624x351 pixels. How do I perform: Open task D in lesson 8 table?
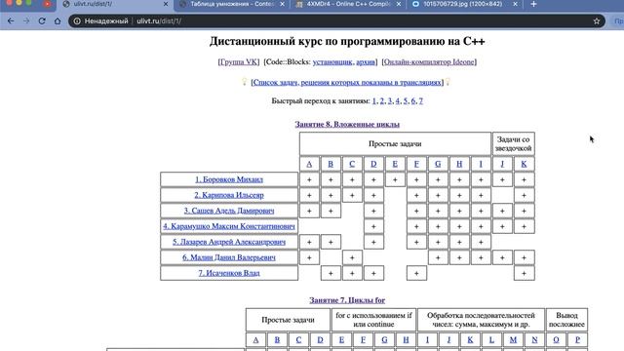[373, 164]
